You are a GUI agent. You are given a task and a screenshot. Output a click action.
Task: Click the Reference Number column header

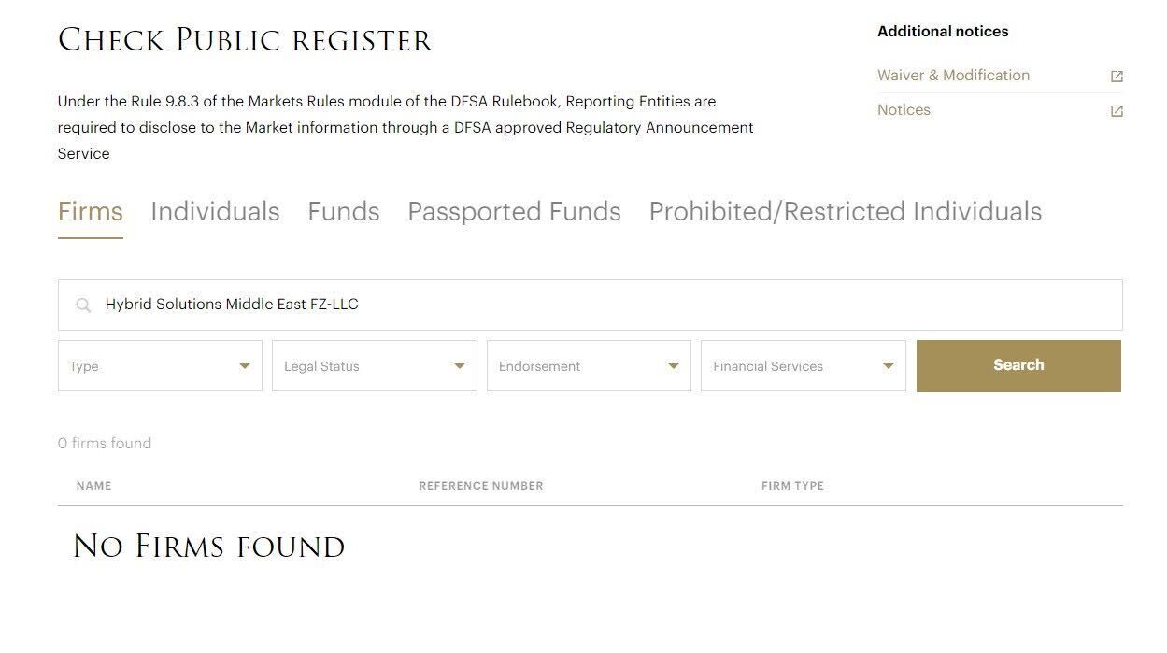(480, 486)
